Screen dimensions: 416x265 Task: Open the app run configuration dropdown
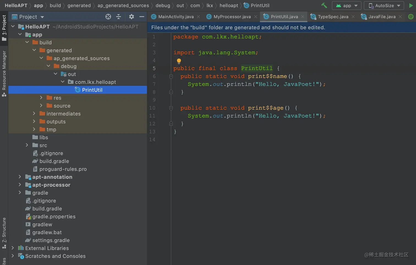coord(347,6)
